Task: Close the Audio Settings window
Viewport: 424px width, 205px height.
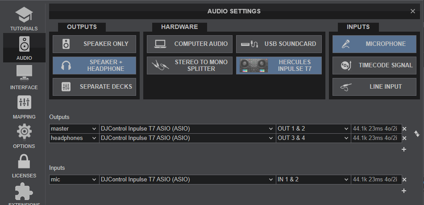Action: [x=412, y=11]
